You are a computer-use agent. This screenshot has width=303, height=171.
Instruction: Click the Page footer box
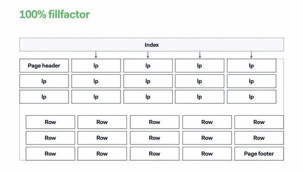point(259,153)
